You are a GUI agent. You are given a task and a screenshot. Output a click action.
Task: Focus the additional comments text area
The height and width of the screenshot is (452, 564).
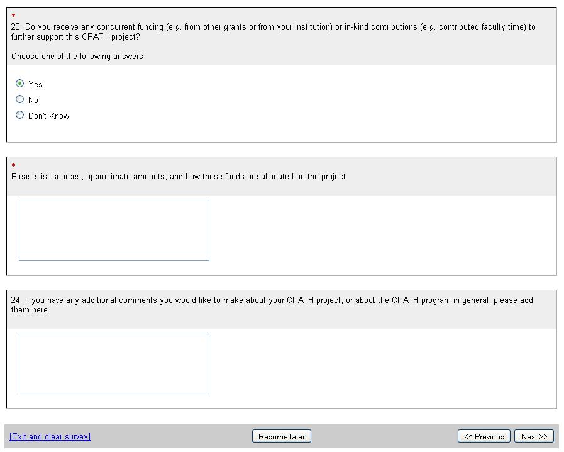pyautogui.click(x=114, y=364)
